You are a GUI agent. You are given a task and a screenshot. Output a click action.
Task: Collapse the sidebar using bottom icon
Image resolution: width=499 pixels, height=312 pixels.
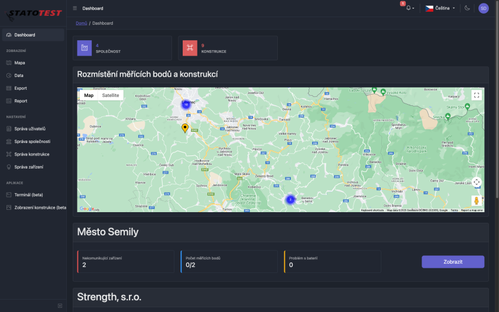[60, 305]
